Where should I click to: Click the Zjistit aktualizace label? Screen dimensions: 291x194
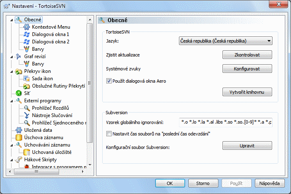point(123,55)
